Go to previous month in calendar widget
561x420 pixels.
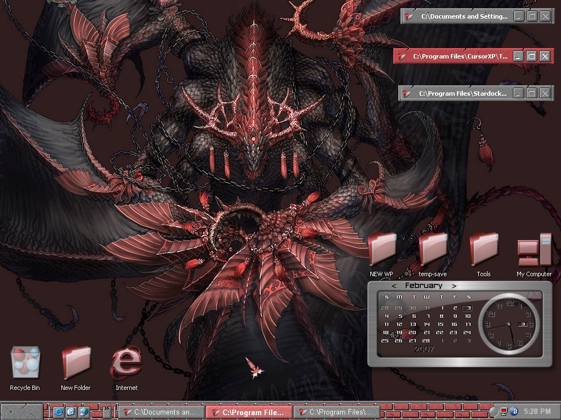tap(394, 285)
